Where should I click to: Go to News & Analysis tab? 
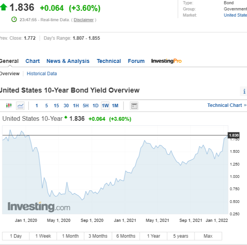point(68,61)
